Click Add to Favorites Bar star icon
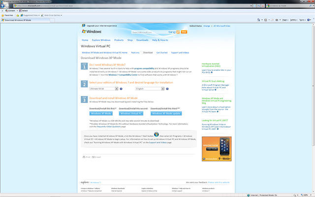 (18, 15)
